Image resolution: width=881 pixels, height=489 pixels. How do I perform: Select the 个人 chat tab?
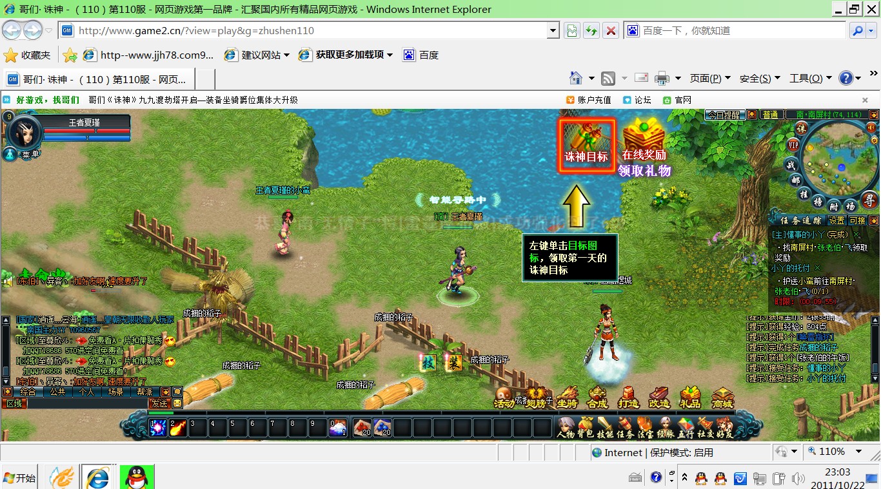86,392
